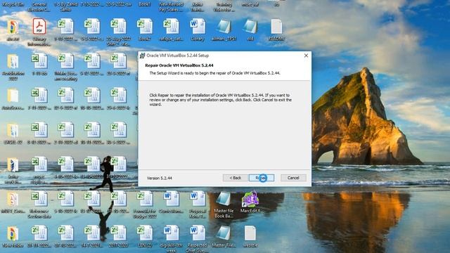Click the '1-5 By Zahid Sahito' desktop label
This screenshot has width=450, height=253.
point(65,6)
